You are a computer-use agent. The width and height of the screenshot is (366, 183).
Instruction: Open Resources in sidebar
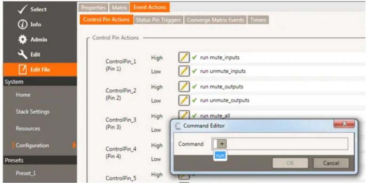pos(28,128)
